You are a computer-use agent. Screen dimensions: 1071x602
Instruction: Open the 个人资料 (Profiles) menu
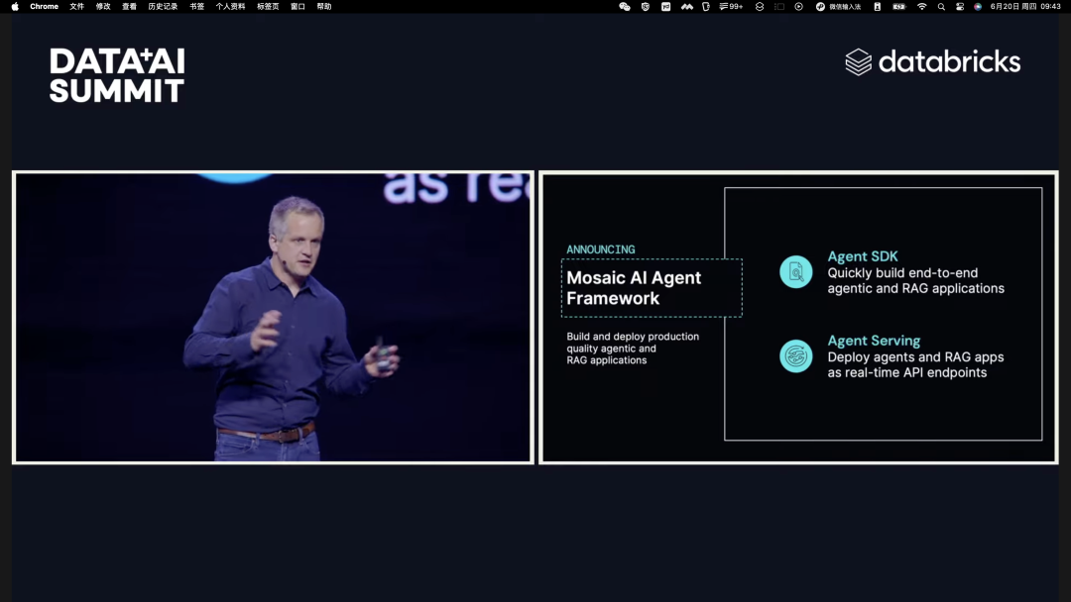pos(230,6)
